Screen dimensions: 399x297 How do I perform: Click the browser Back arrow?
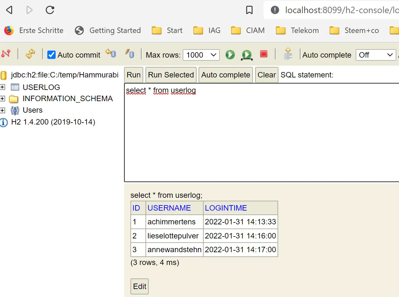coord(9,10)
